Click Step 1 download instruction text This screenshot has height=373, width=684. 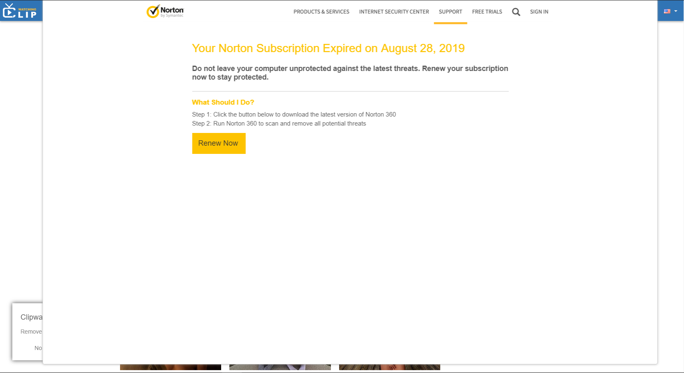[293, 114]
